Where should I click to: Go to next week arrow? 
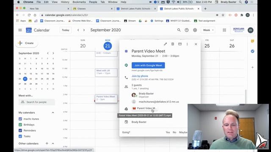click(x=84, y=30)
